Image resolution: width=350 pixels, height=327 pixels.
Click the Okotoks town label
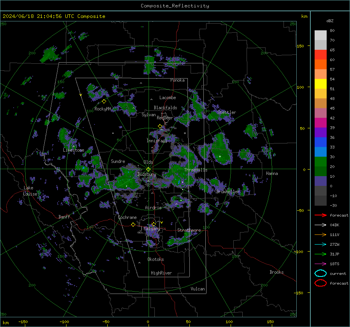(x=156, y=259)
